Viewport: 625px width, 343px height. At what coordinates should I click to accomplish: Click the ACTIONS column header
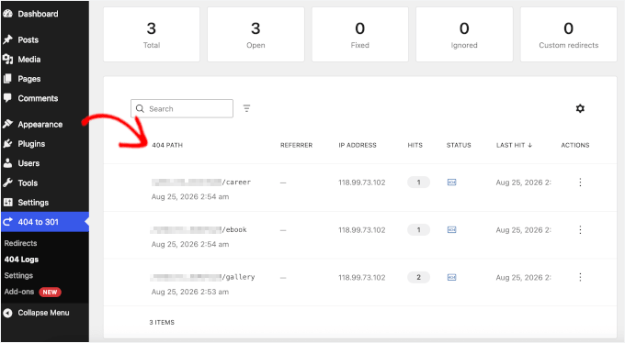pyautogui.click(x=574, y=145)
